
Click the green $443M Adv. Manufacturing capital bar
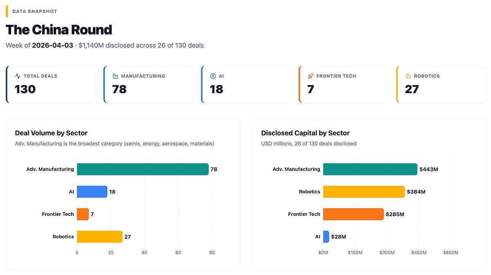coord(370,169)
